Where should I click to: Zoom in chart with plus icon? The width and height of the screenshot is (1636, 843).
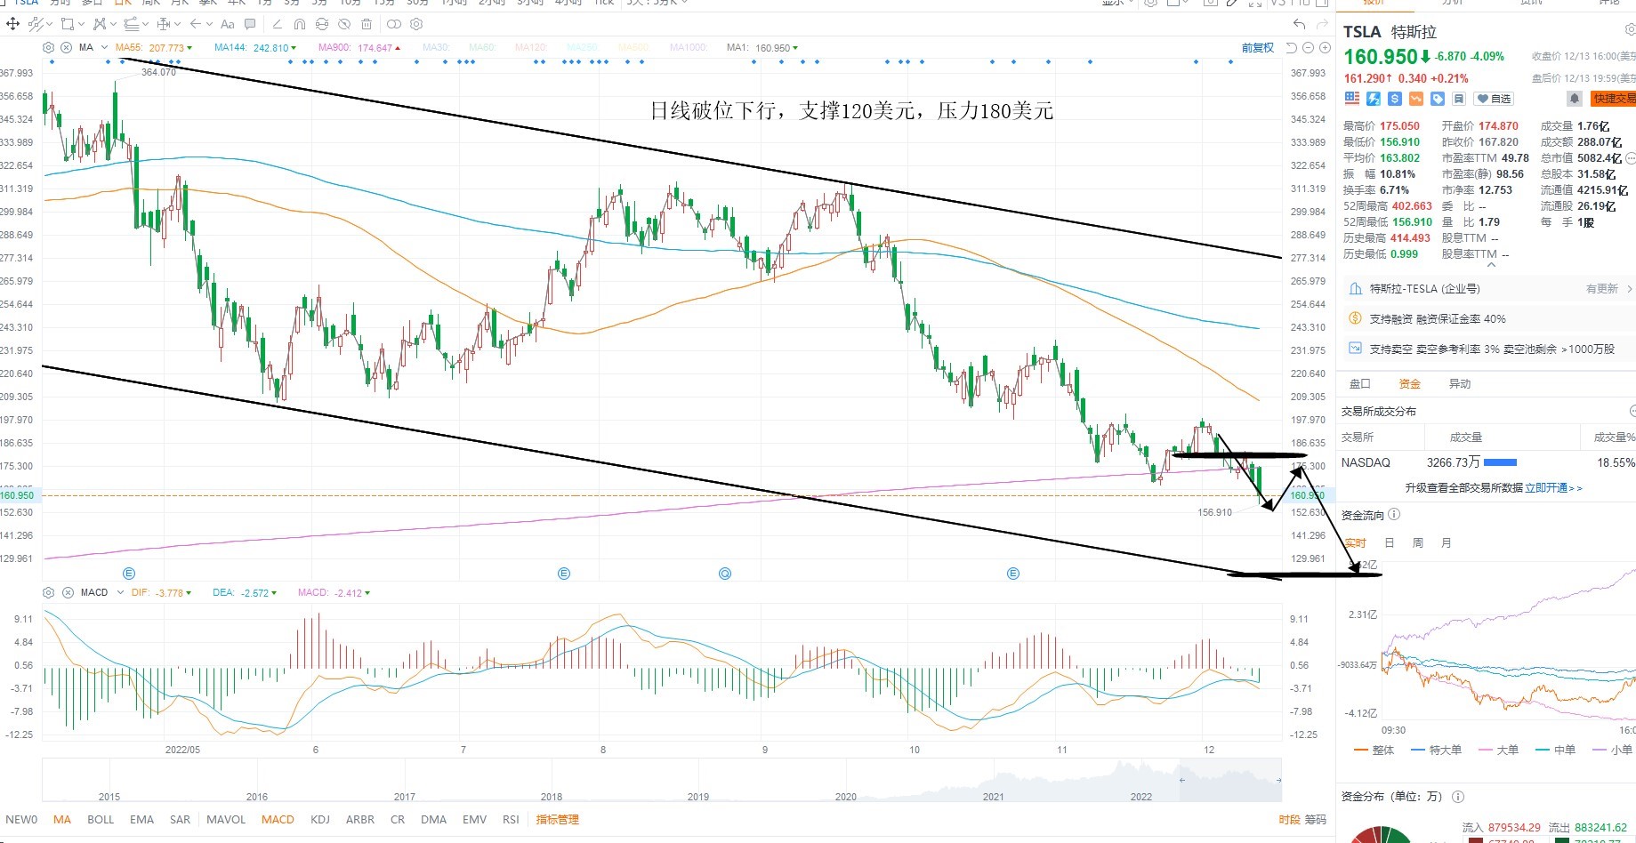click(x=1325, y=47)
